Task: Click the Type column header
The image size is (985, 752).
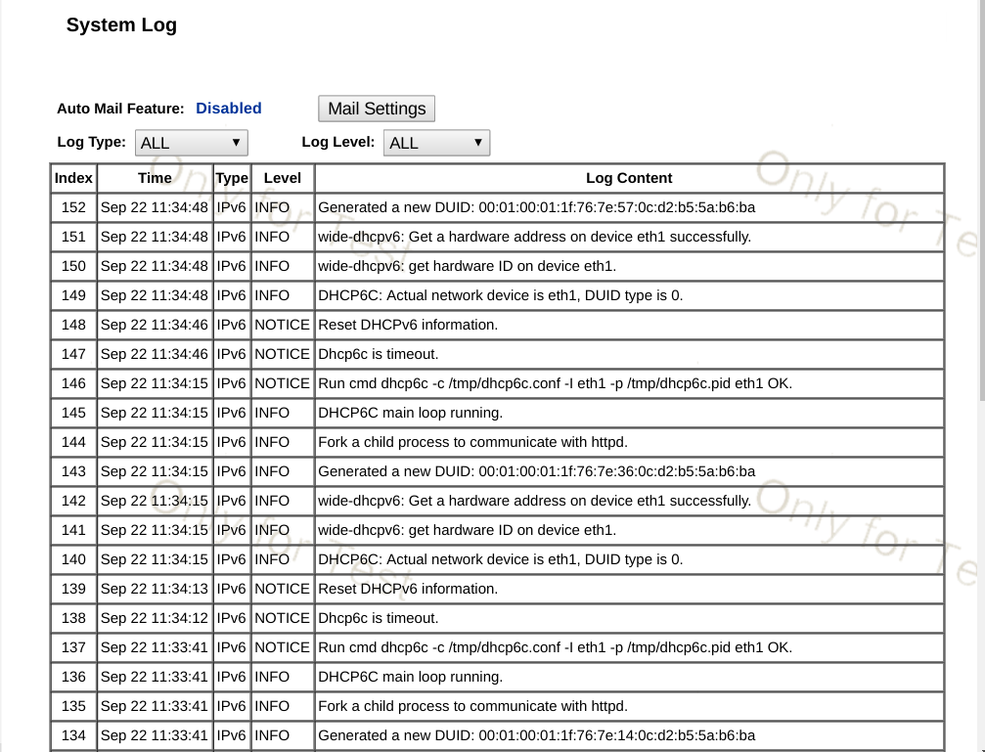Action: point(232,178)
